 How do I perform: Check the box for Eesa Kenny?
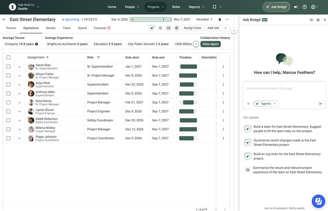pos(8,102)
